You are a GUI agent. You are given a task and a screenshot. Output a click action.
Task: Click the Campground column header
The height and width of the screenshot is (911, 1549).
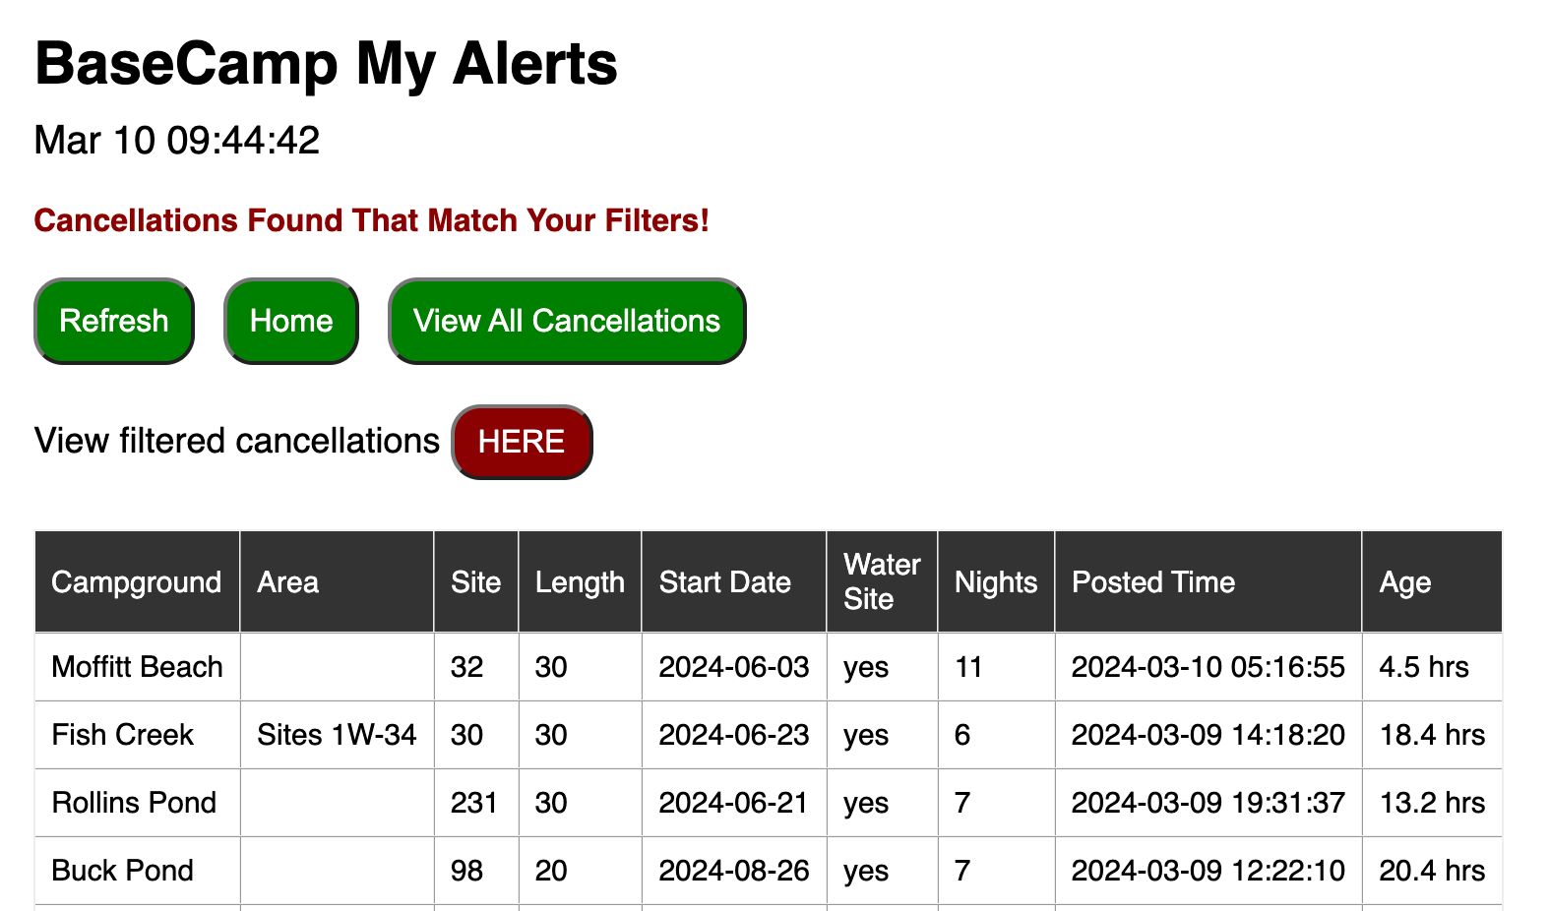[x=137, y=581]
